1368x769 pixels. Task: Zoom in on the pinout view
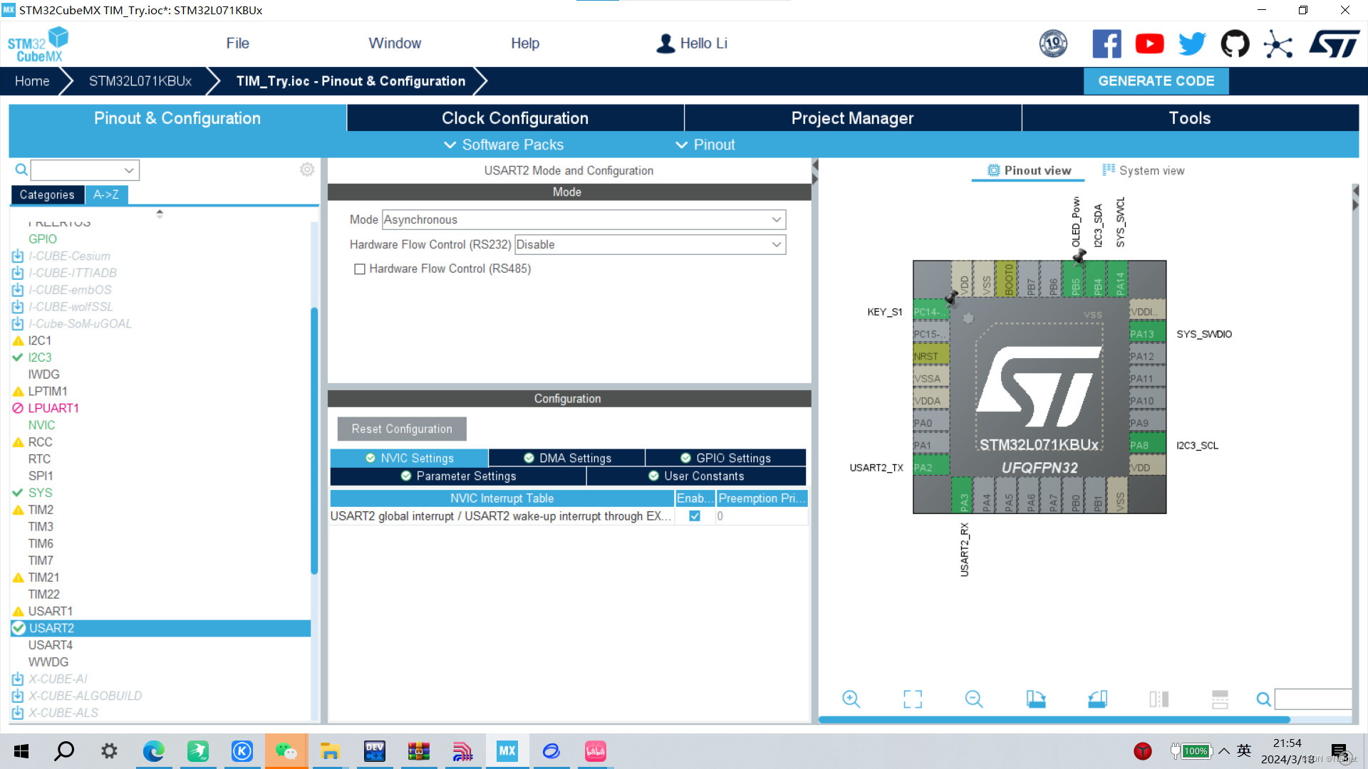click(x=851, y=699)
